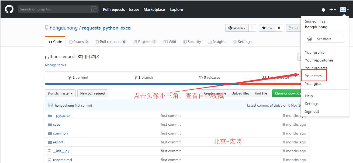Switch to the Code tab
This screenshot has width=353, height=163.
(55, 42)
